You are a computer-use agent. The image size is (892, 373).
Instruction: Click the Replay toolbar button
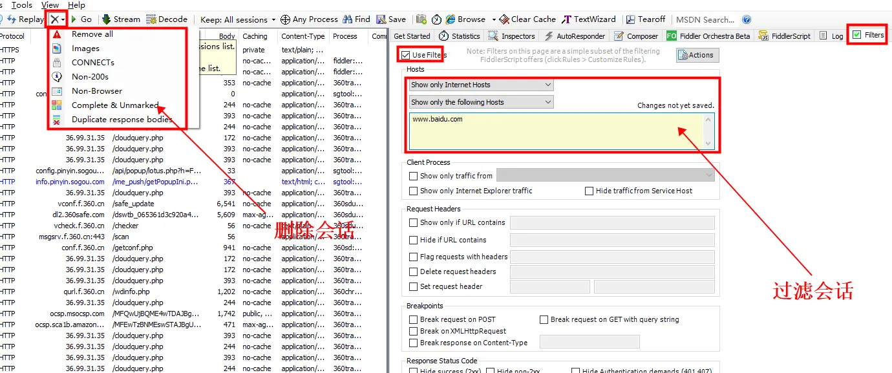click(25, 19)
